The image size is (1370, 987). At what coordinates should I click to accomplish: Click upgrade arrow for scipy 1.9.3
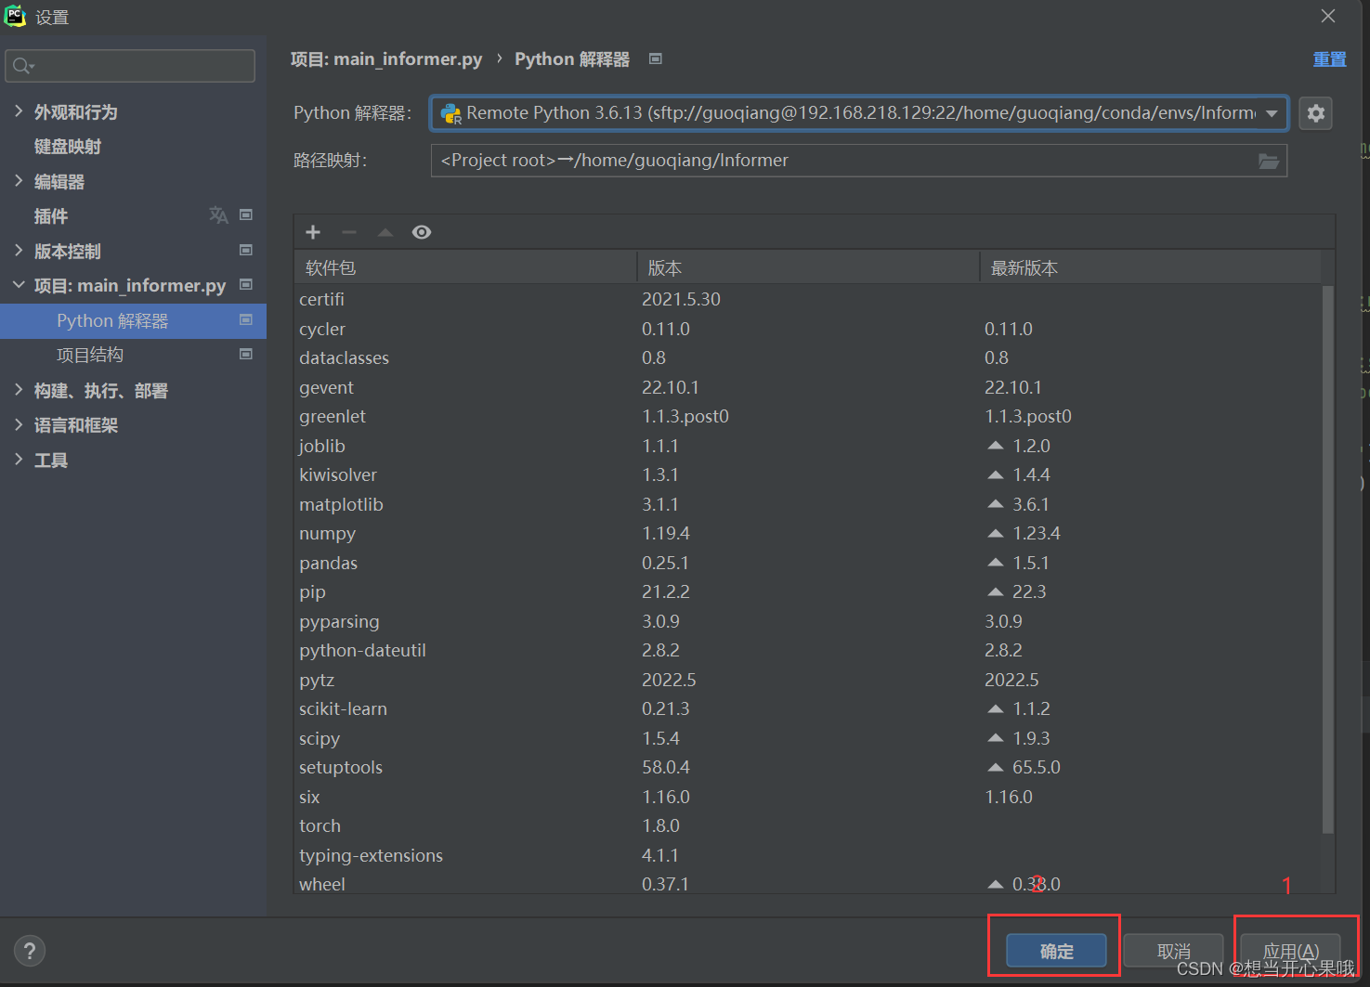point(996,738)
